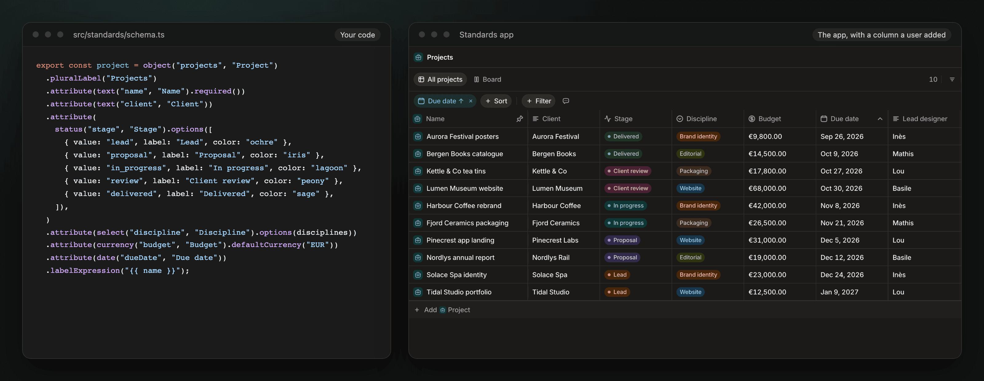
Task: Open Editorial discipline for Nordlys annual report
Action: [690, 257]
